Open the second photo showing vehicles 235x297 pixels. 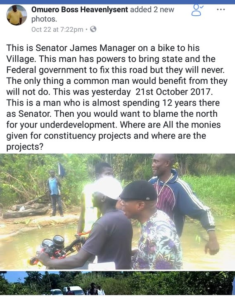(x=117, y=283)
